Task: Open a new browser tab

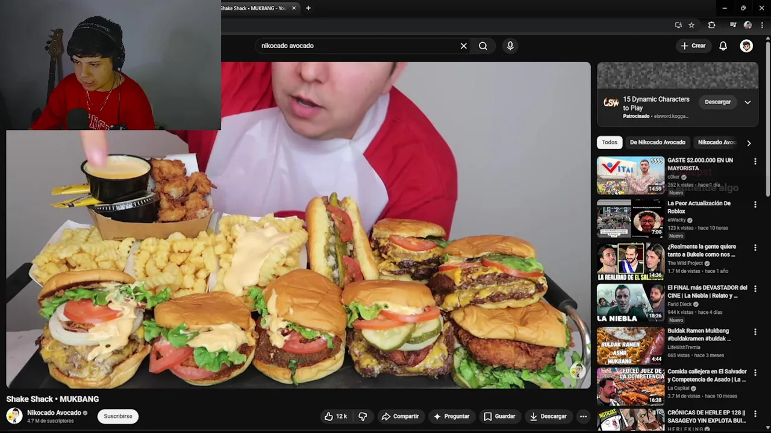Action: click(x=308, y=8)
